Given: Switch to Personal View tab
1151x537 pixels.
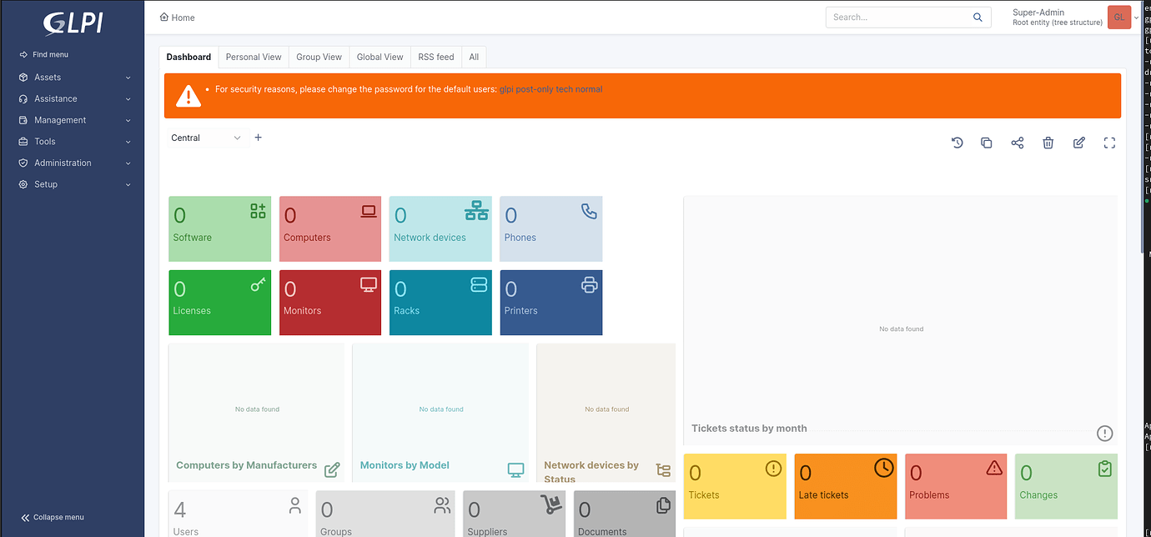Looking at the screenshot, I should click(x=254, y=57).
